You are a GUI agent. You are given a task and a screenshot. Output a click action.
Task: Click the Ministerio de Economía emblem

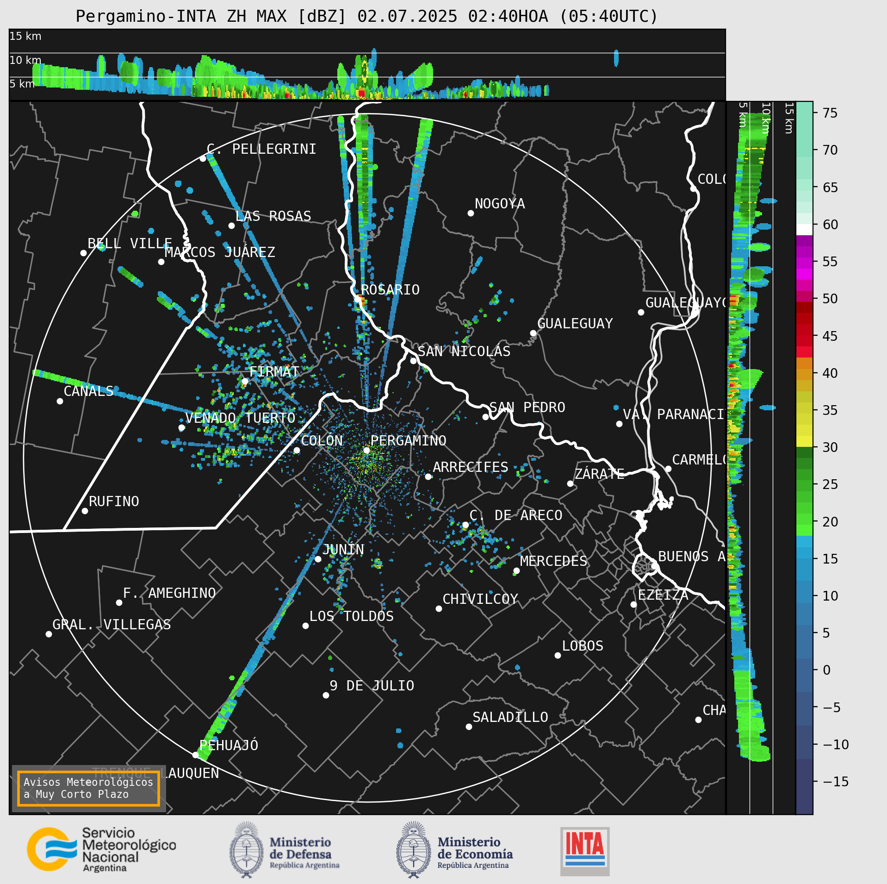pyautogui.click(x=413, y=850)
